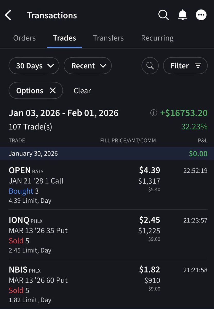The width and height of the screenshot is (214, 309).
Task: Switch to the Orders tab
Action: pyautogui.click(x=24, y=38)
